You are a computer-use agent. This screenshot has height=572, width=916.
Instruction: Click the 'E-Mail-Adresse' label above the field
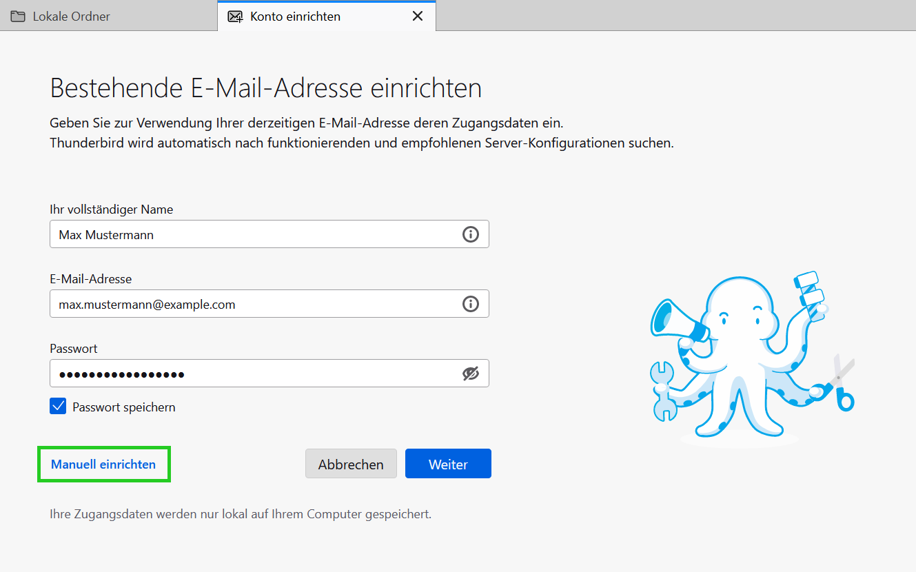tap(90, 279)
